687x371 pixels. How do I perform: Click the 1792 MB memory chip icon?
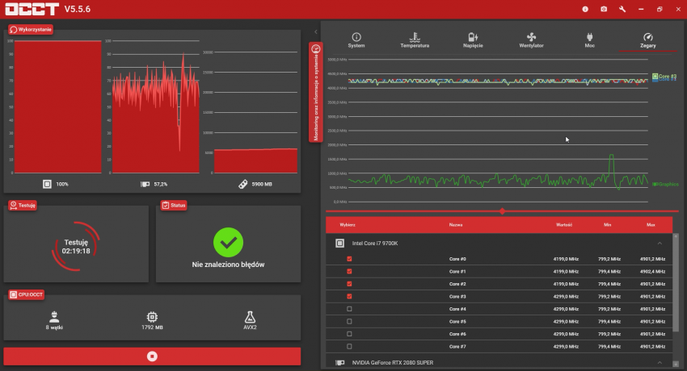(152, 316)
